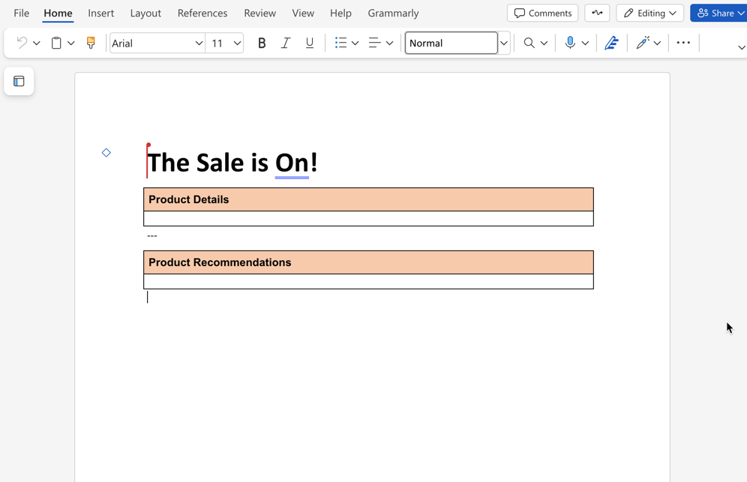Open the Grammarly tab
The image size is (747, 482).
point(393,13)
